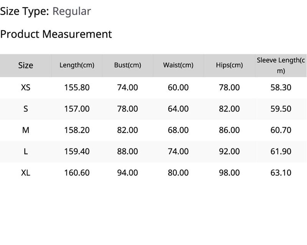Click the 160.60 length value for XL
Screen dimensions: 307x245
pyautogui.click(x=77, y=173)
